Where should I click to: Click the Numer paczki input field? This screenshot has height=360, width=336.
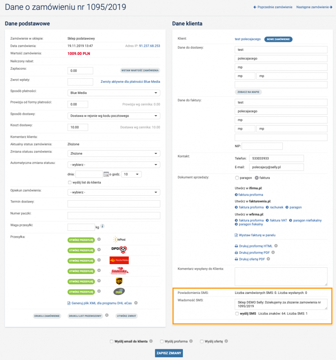tap(114, 215)
